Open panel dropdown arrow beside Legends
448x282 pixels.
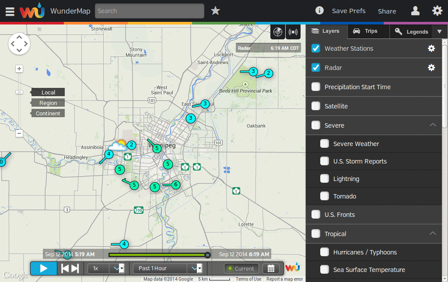(x=440, y=31)
